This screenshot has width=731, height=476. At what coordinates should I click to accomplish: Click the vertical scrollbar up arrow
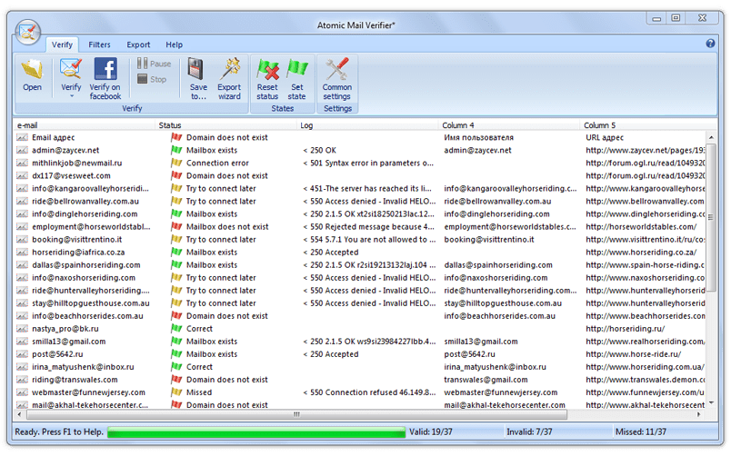[711, 137]
